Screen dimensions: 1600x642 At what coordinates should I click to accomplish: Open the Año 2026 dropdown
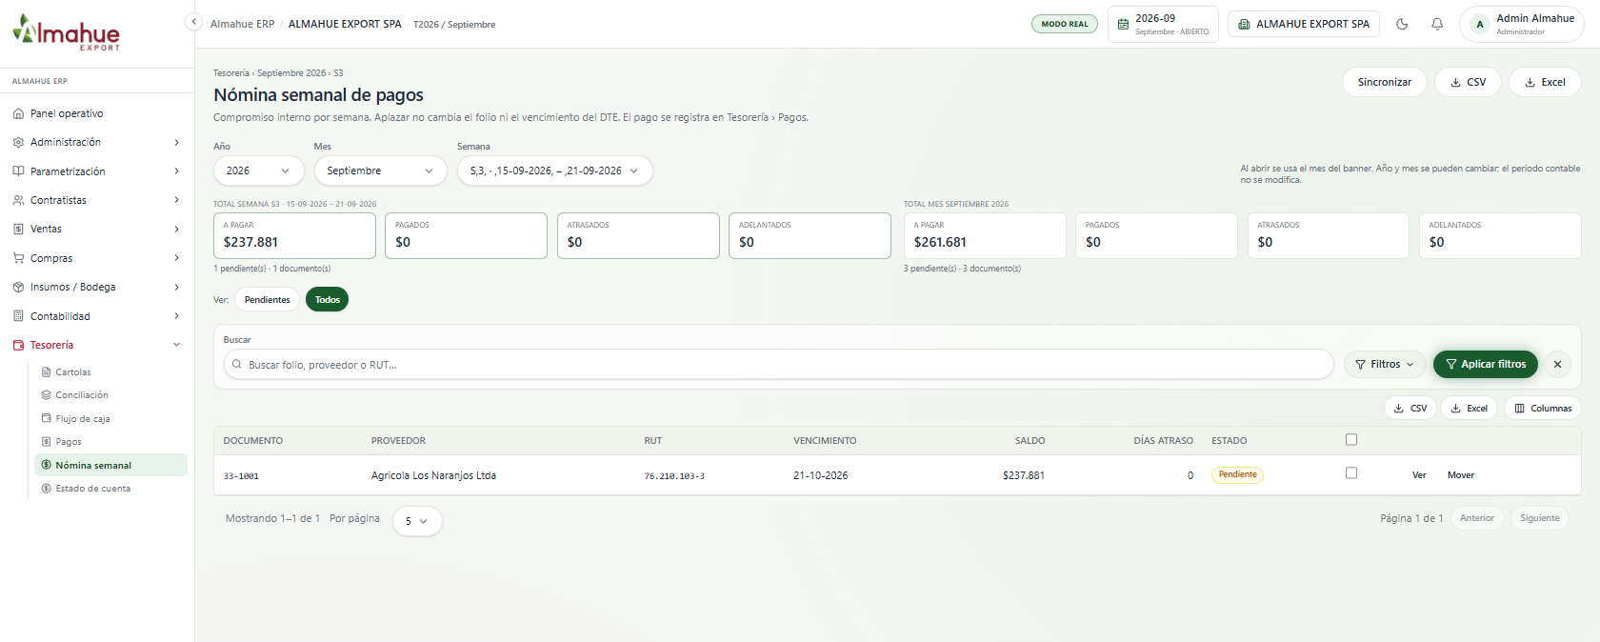259,171
